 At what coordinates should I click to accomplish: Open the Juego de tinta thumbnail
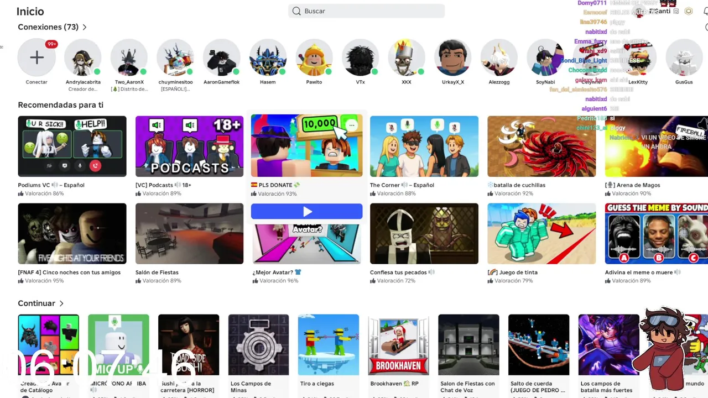(x=542, y=233)
